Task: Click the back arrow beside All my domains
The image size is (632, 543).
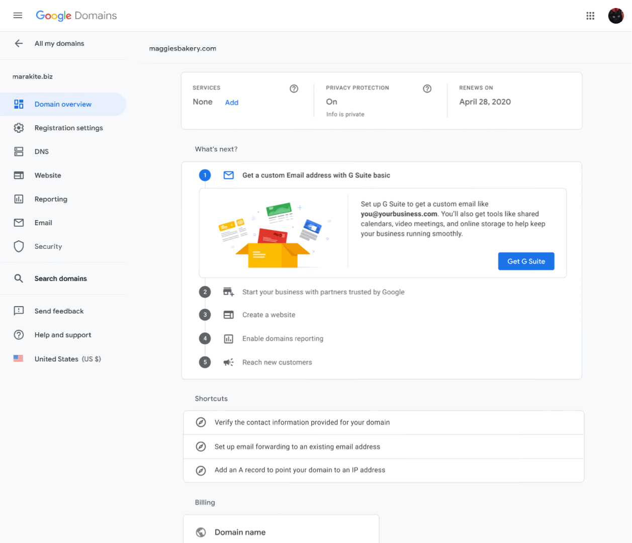Action: tap(19, 43)
